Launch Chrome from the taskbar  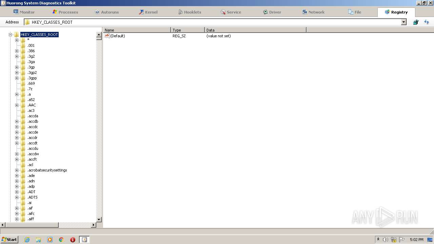point(61,240)
